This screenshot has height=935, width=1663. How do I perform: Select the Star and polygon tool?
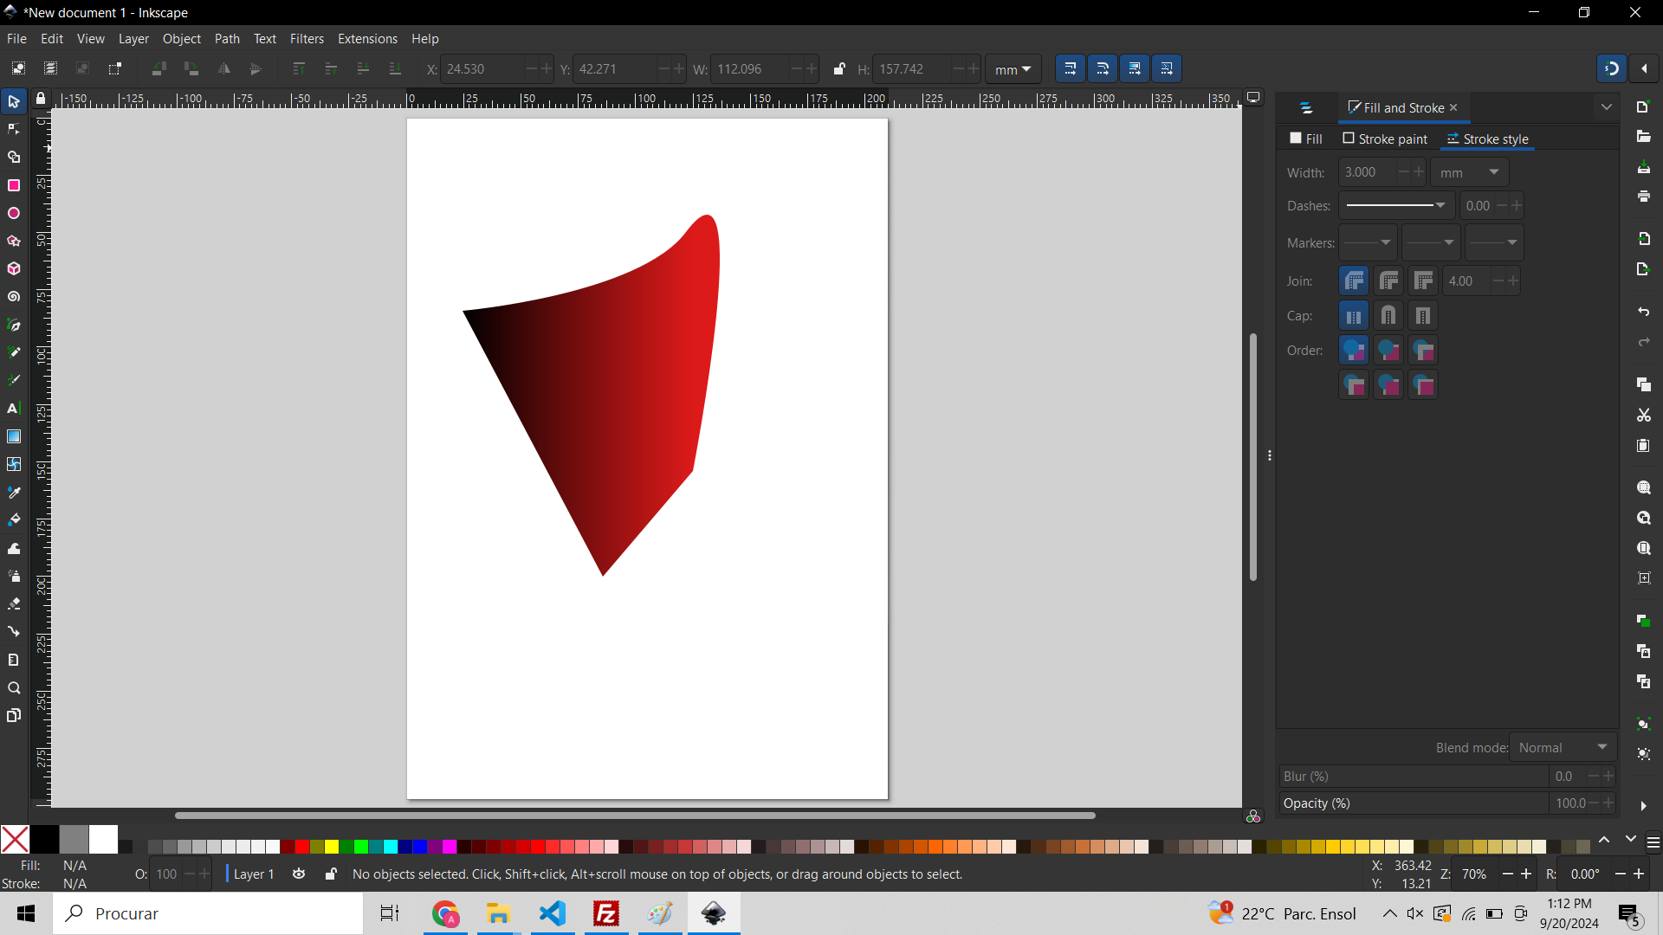click(14, 241)
